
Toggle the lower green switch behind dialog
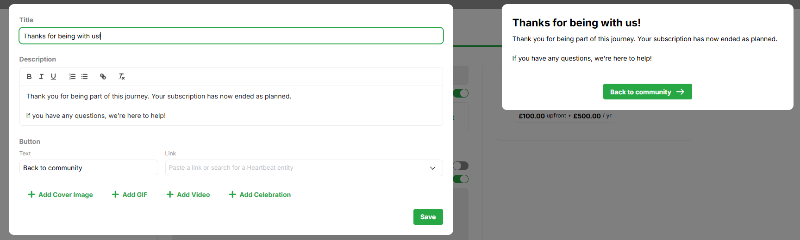click(461, 179)
